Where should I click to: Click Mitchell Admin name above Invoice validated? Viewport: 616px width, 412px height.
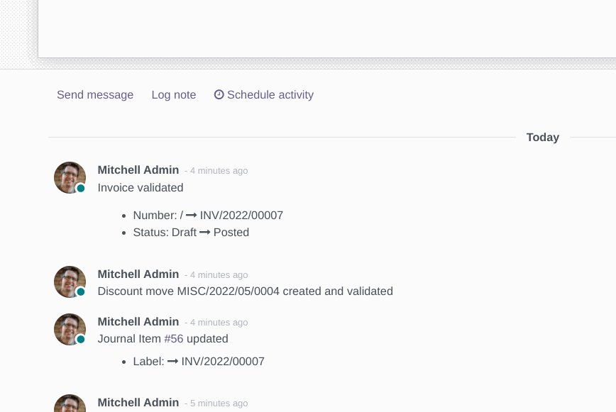point(138,170)
